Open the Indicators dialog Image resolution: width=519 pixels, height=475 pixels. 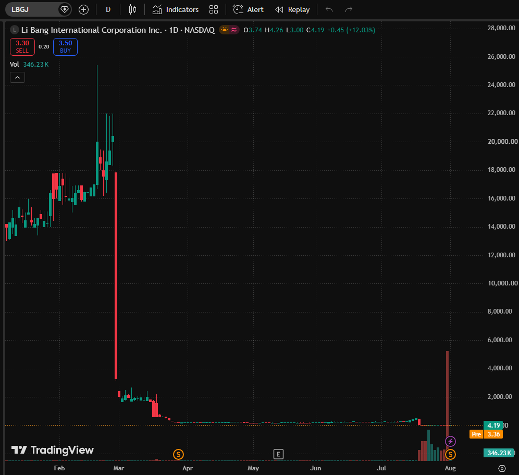point(176,9)
